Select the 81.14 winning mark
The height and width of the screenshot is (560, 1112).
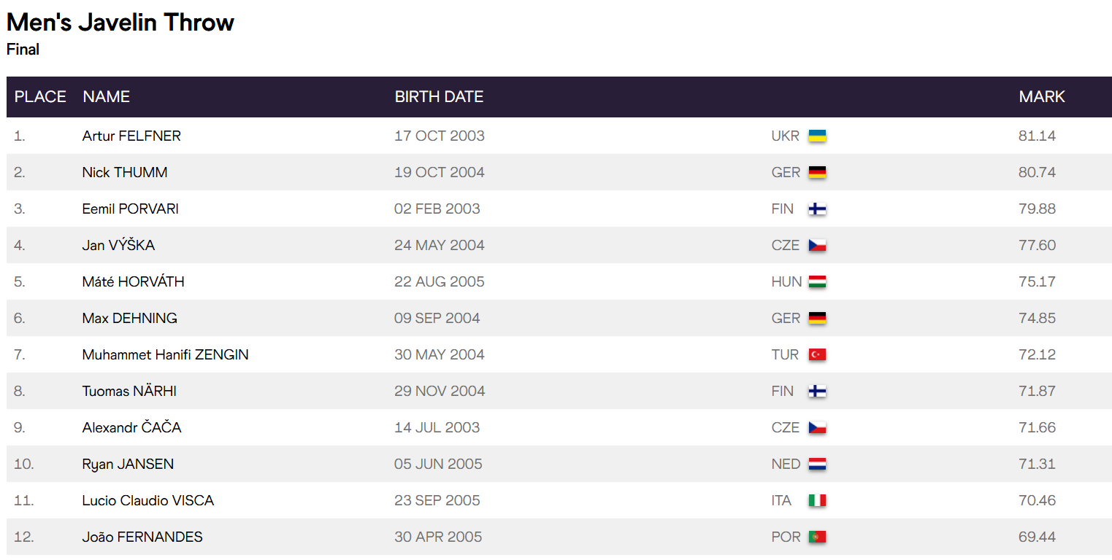coord(1037,136)
